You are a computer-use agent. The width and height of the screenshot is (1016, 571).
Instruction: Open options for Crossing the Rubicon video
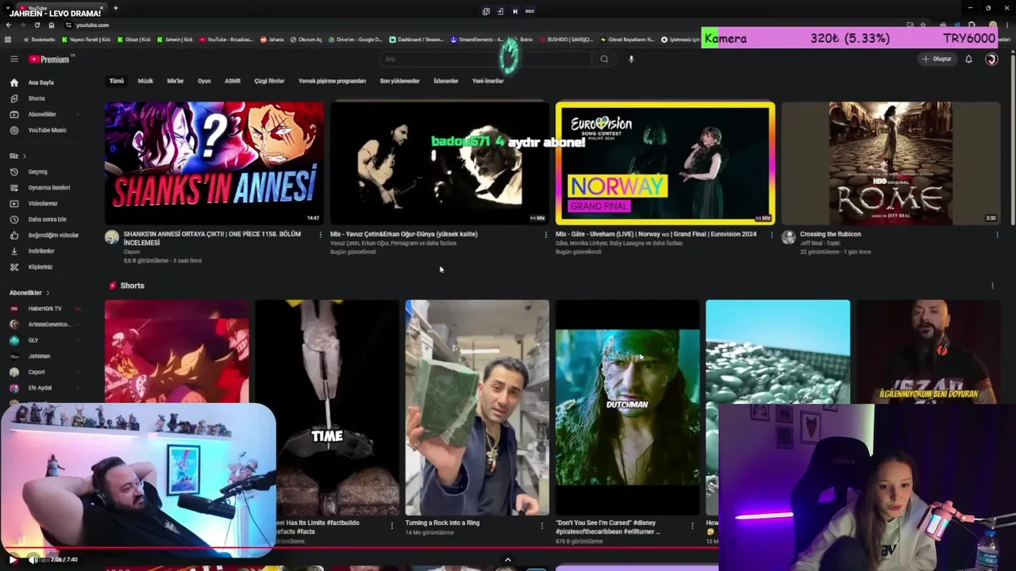pos(997,235)
